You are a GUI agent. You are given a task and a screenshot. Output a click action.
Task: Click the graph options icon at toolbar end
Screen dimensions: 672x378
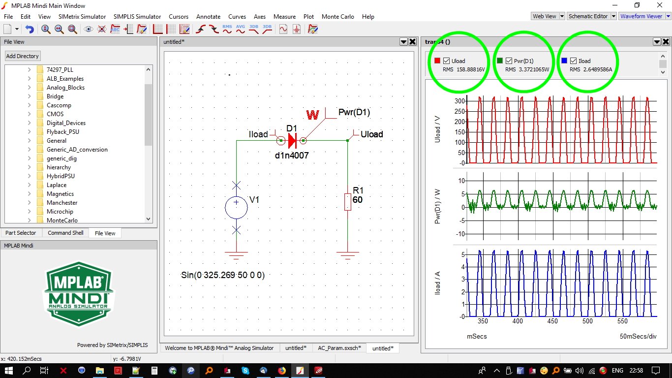(x=313, y=30)
